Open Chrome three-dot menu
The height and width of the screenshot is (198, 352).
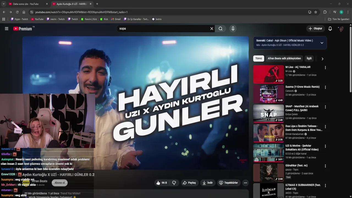[348, 12]
